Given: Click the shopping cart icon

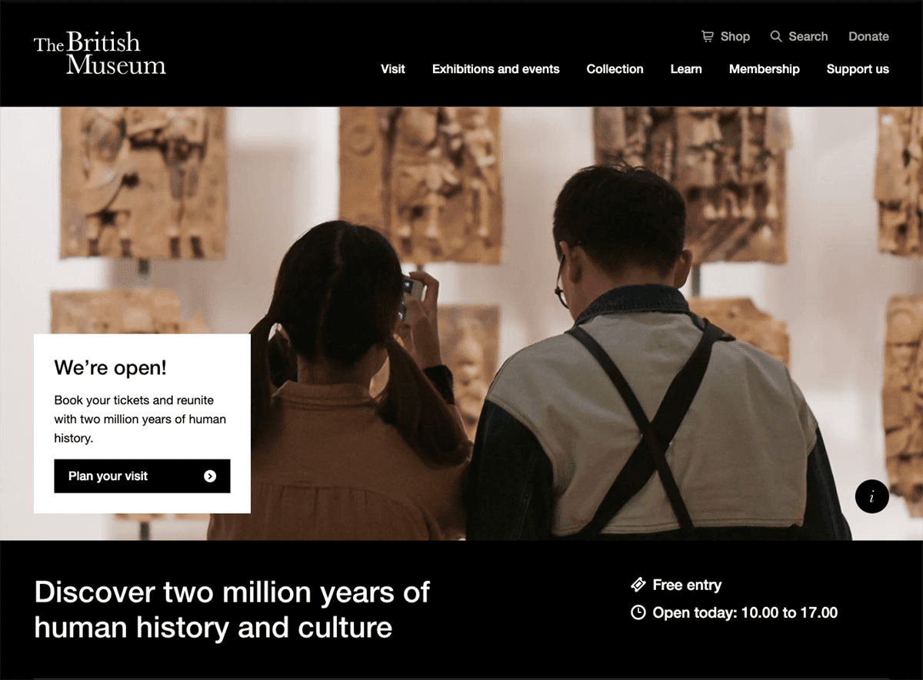Looking at the screenshot, I should pyautogui.click(x=708, y=36).
